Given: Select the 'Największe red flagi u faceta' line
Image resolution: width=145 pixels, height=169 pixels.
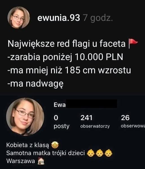Looking at the screenshot, I should [66, 44].
